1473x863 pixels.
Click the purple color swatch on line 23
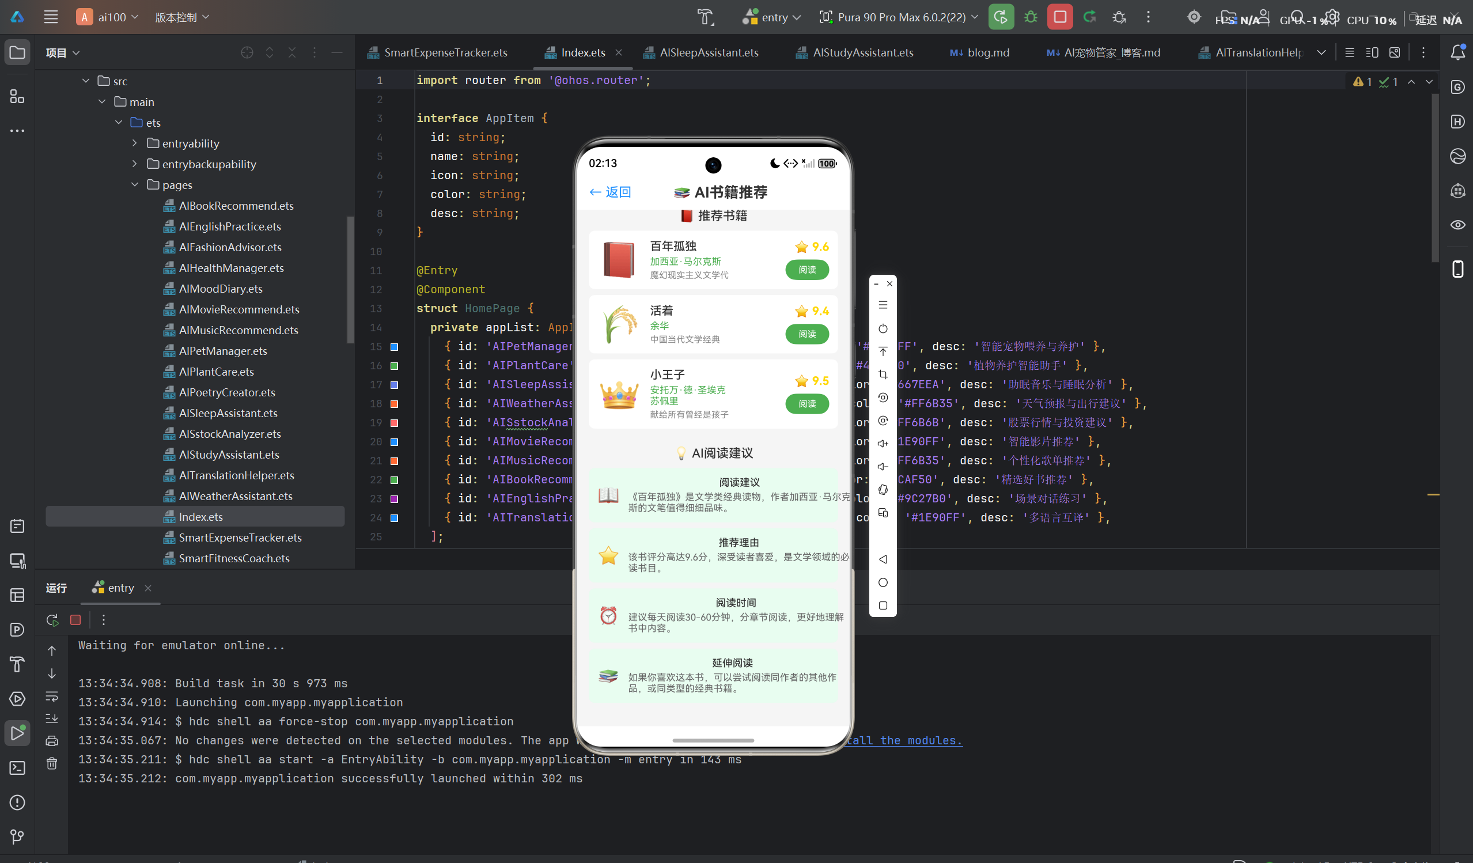[x=394, y=499]
